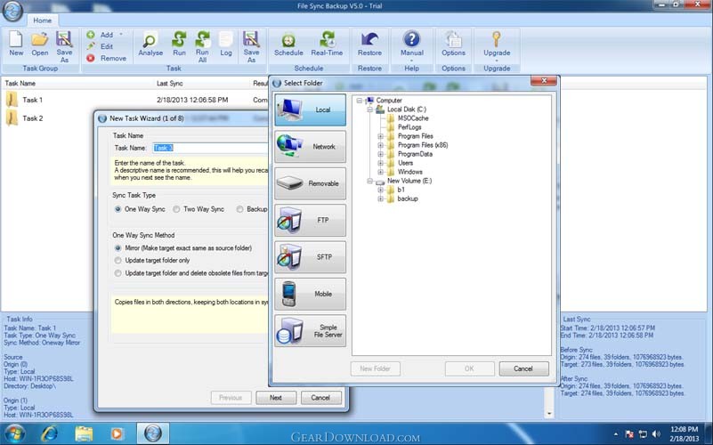Choose SFTP location
This screenshot has width=713, height=445.
tap(310, 257)
